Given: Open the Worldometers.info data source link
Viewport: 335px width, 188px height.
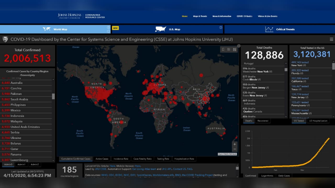Looking at the screenshot, I should pyautogui.click(x=164, y=175).
